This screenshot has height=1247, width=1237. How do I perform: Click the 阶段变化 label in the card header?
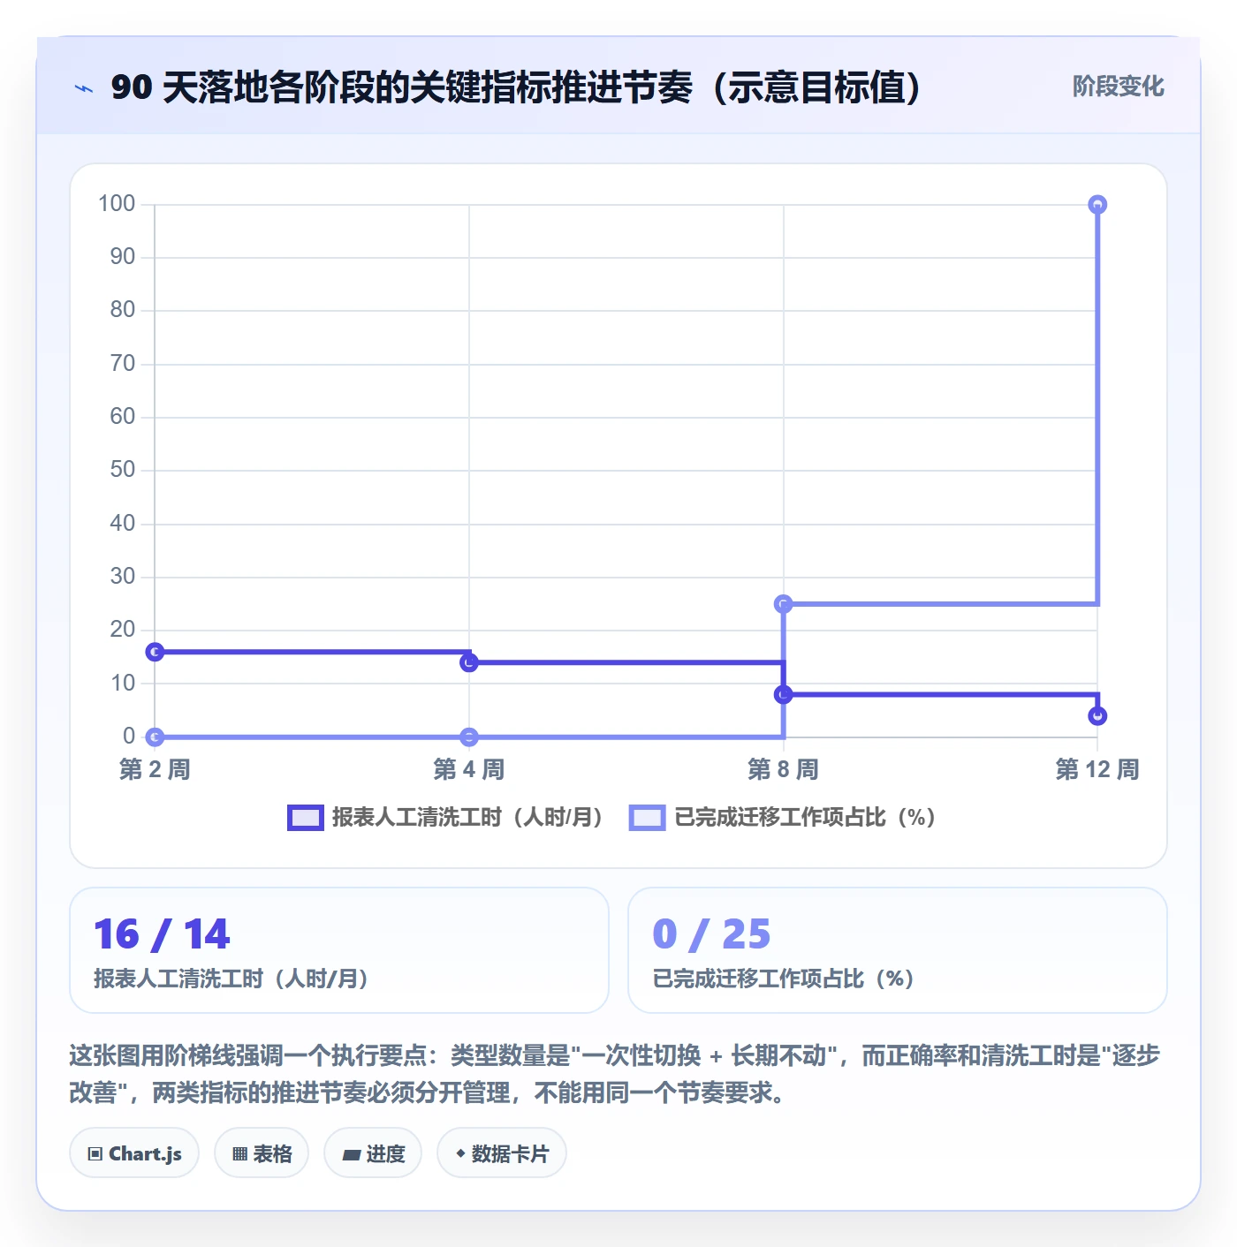[1118, 87]
